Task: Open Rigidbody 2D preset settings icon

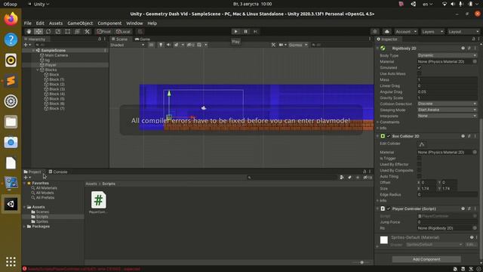Action: click(x=469, y=48)
